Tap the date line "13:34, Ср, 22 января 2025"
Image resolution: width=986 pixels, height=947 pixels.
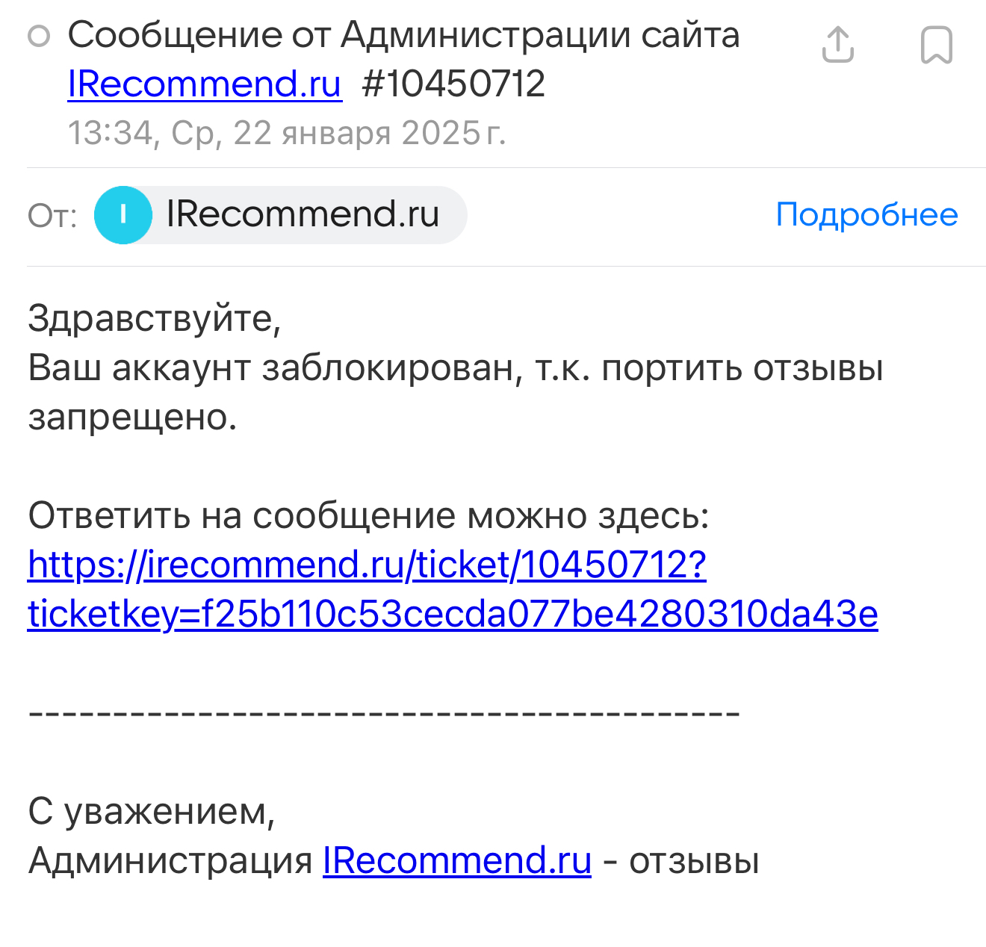click(x=287, y=133)
